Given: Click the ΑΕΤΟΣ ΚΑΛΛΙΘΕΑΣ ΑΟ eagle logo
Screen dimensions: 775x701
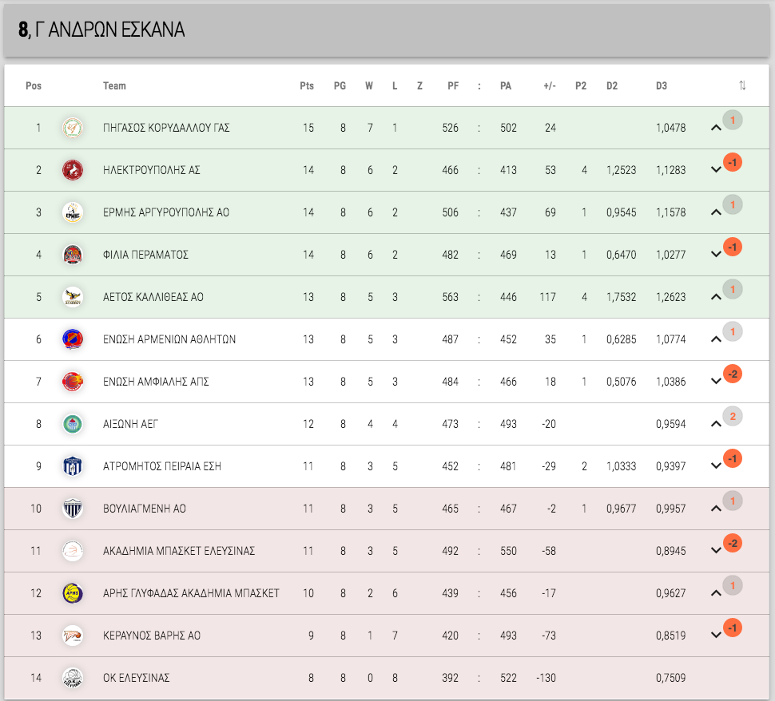Looking at the screenshot, I should pos(73,297).
